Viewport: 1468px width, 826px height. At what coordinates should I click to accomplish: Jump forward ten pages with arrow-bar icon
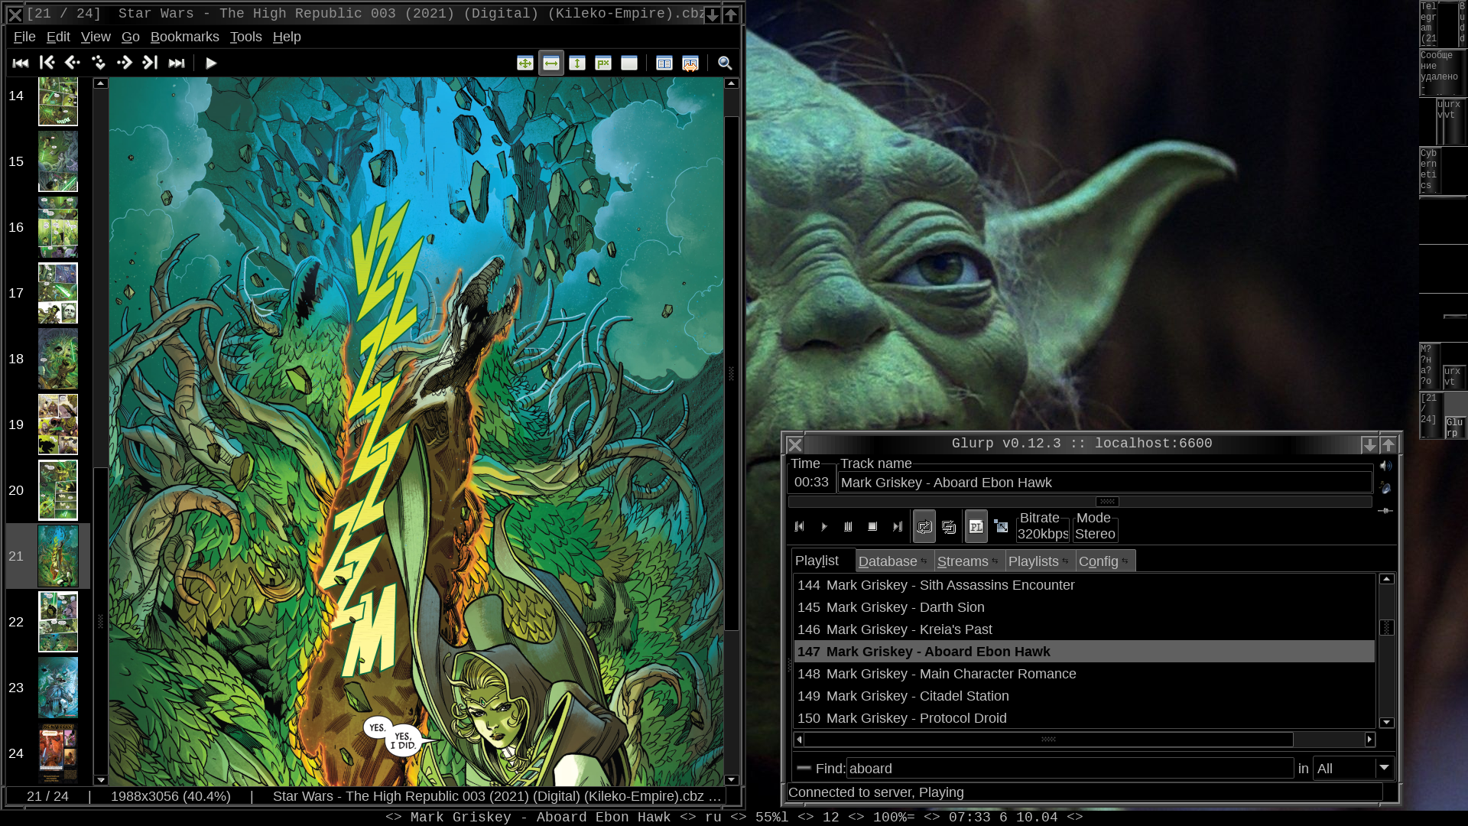pos(151,63)
